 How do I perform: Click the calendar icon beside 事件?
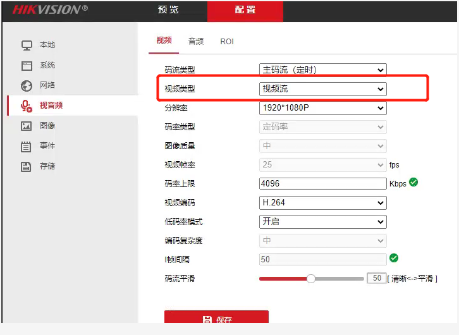[x=27, y=147]
